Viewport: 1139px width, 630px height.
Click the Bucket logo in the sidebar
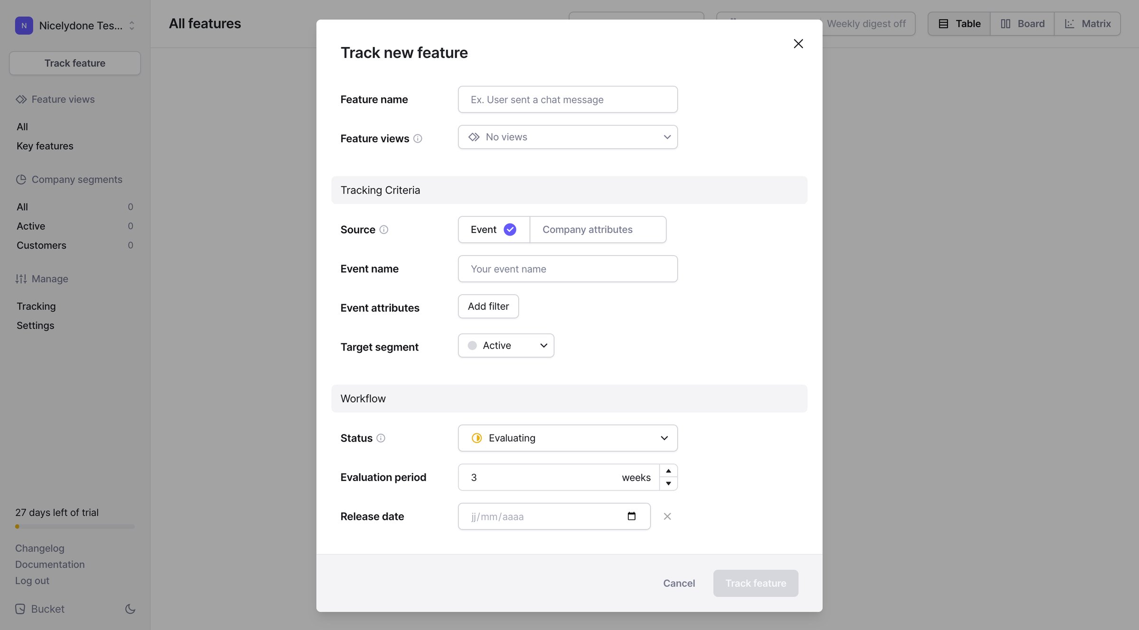[x=20, y=609]
